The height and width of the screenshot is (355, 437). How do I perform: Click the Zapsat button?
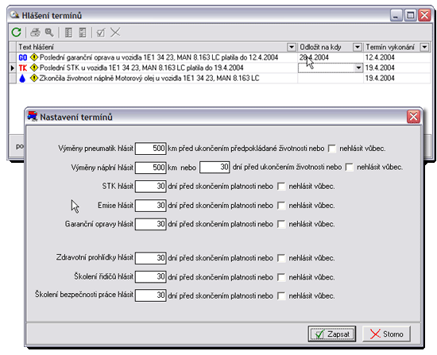point(332,334)
